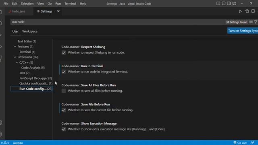This screenshot has height=145, width=258.
Task: Select the Workspace settings tab
Action: click(x=30, y=31)
